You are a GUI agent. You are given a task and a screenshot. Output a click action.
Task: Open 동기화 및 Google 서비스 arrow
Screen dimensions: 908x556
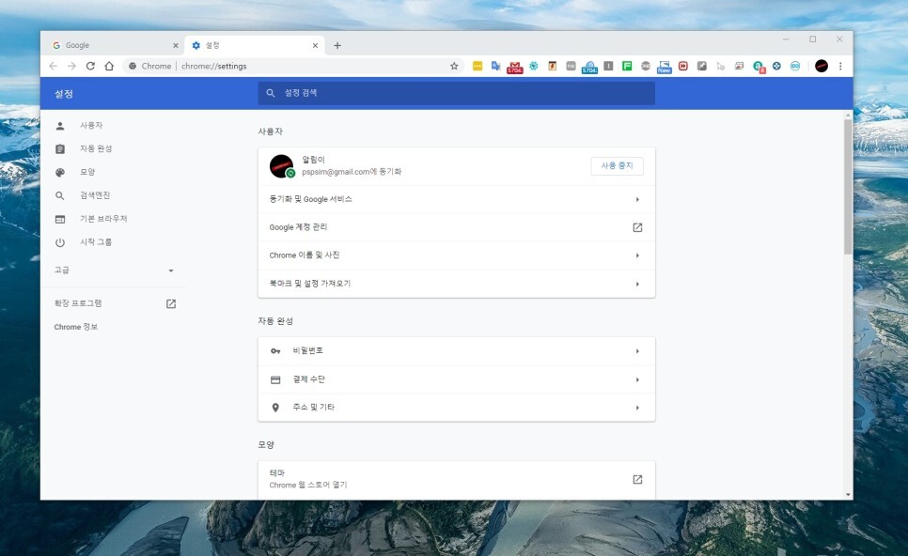coord(637,200)
